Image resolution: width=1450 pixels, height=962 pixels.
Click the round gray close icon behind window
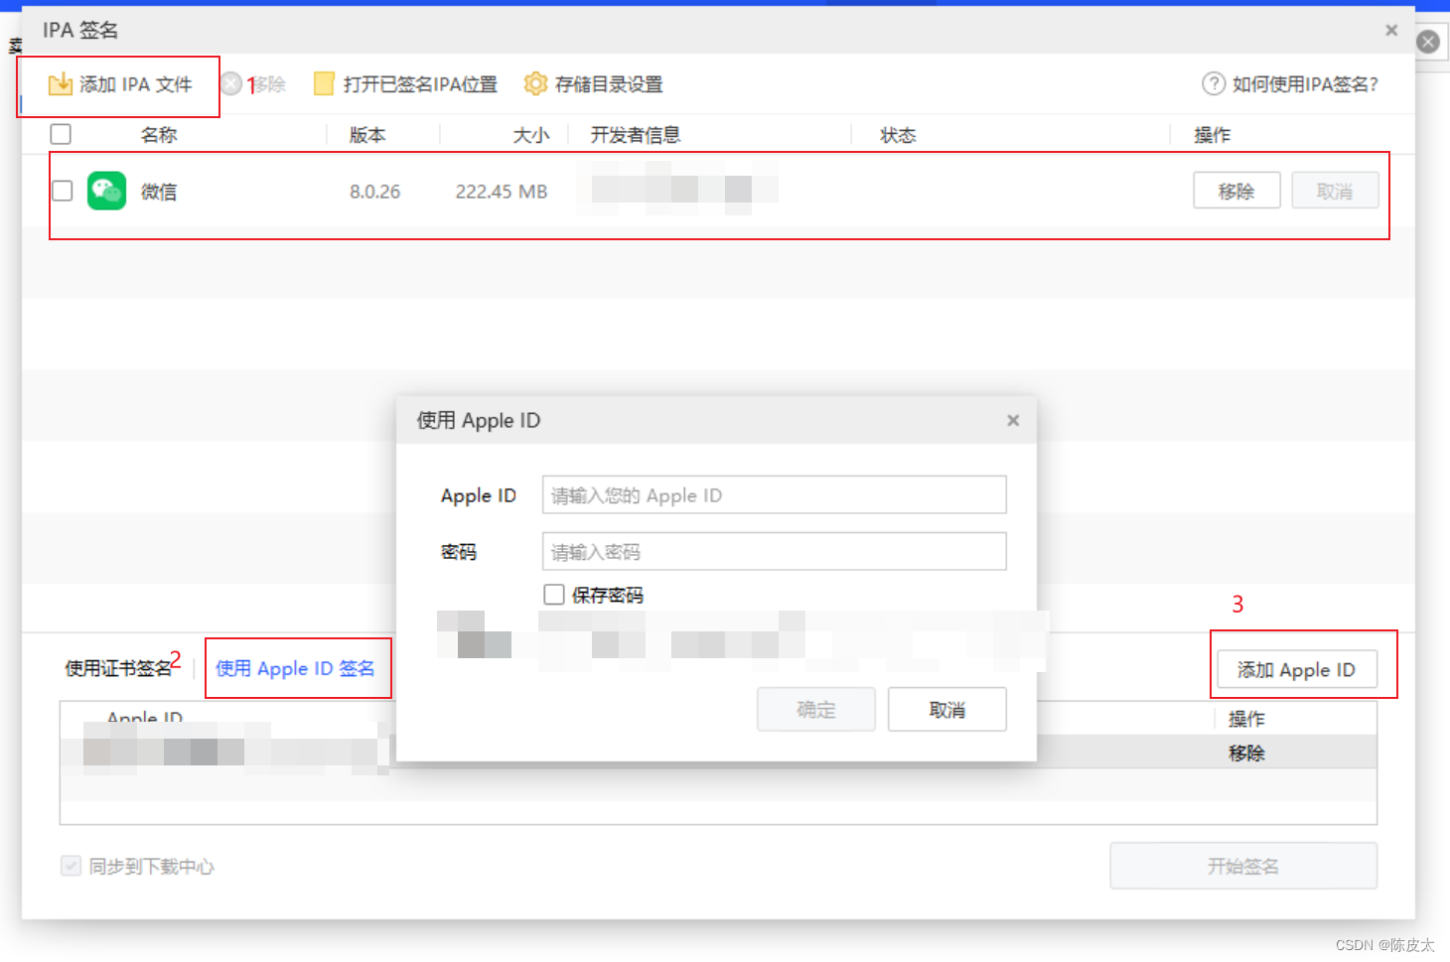tap(1428, 42)
